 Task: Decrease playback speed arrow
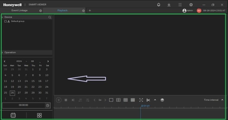point(95,100)
